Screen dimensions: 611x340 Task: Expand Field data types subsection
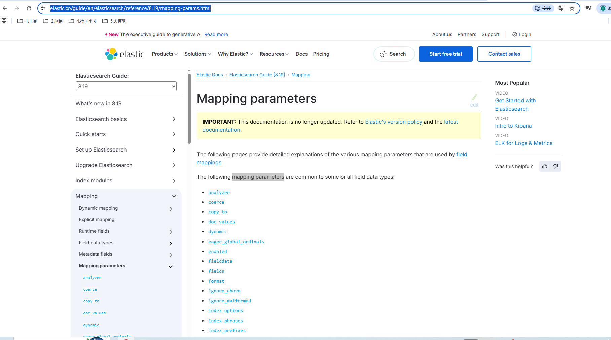pos(171,243)
